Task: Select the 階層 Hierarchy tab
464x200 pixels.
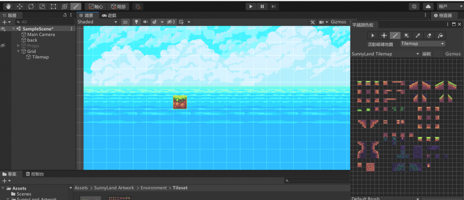Action: pyautogui.click(x=10, y=15)
